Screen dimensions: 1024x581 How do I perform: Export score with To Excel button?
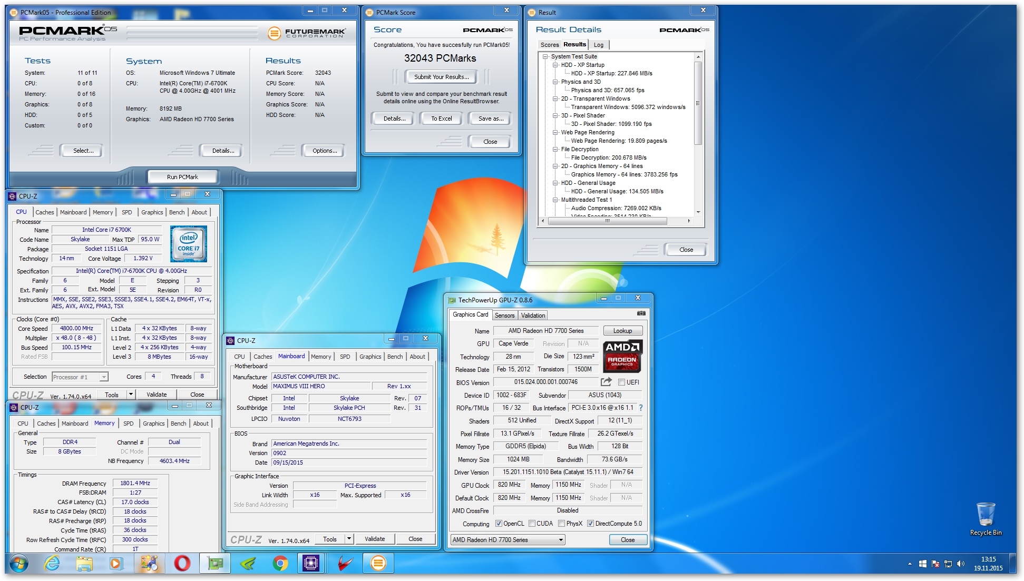point(442,119)
